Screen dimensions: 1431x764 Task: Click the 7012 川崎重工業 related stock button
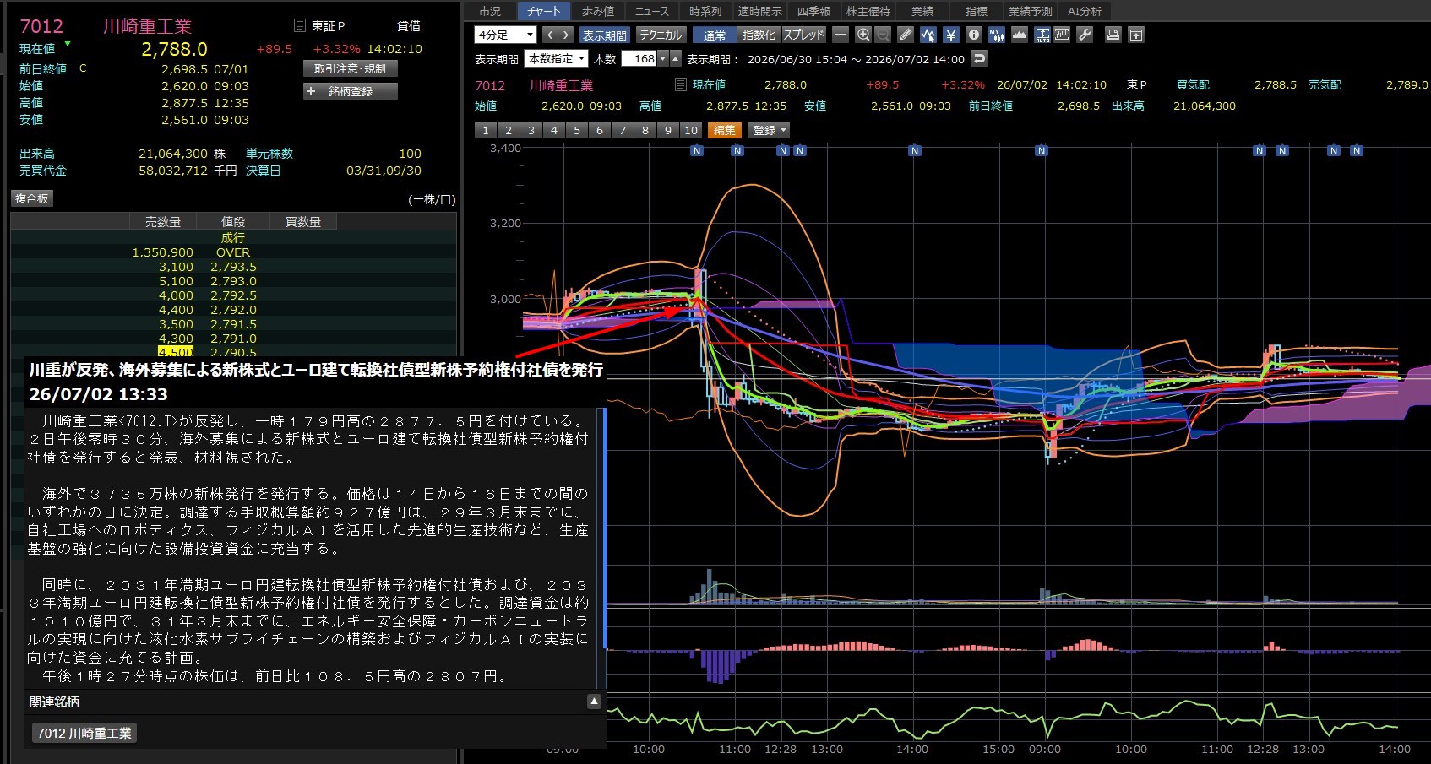[x=84, y=733]
